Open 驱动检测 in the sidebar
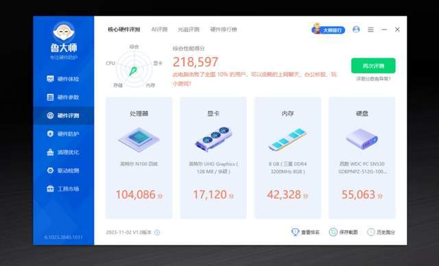Viewport: 439px width, 266px height. point(63,171)
